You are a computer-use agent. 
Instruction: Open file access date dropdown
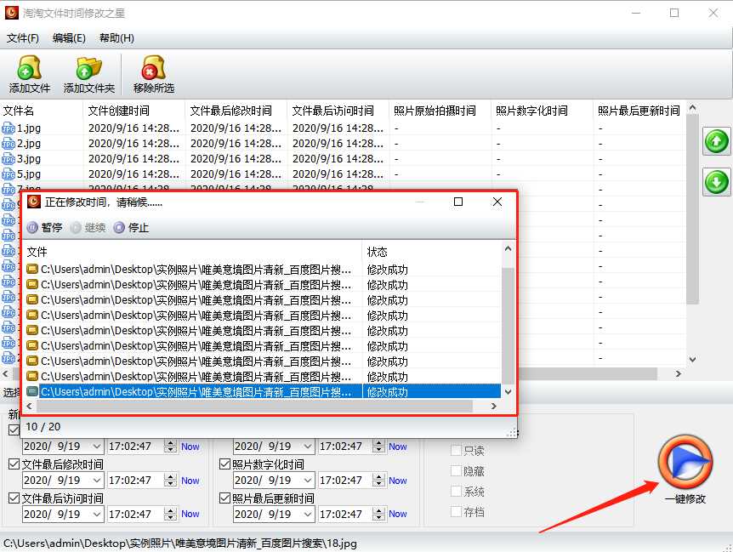tap(97, 514)
